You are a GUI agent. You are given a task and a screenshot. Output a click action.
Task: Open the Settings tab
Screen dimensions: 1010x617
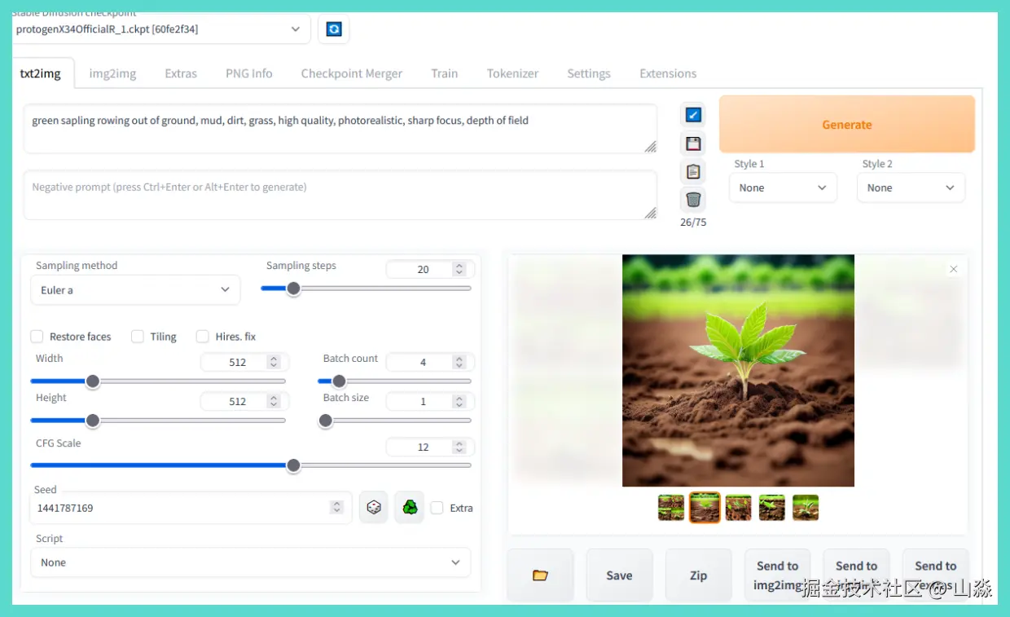[589, 73]
